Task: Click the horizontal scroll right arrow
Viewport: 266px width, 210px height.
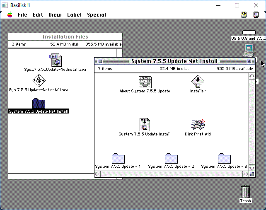Action: 246,174
